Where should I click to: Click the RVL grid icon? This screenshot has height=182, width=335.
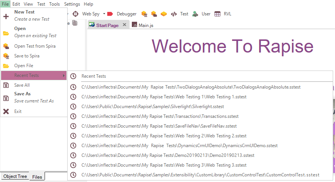tap(217, 14)
